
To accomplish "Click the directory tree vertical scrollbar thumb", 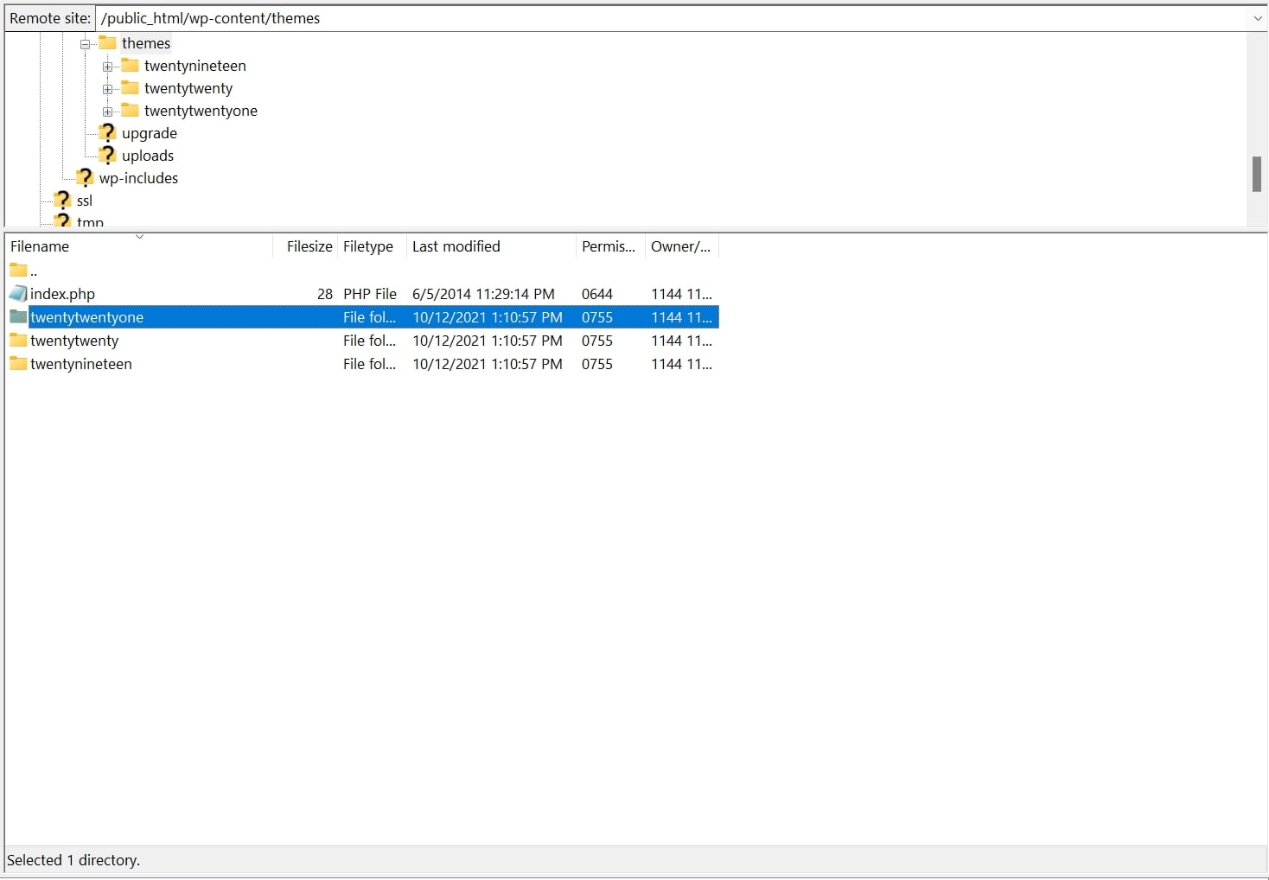I will [x=1257, y=174].
